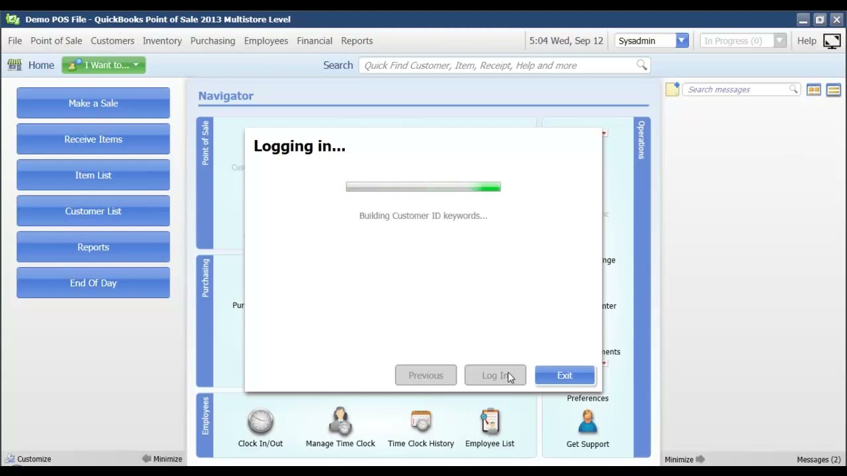Click the new message sticky note icon
This screenshot has width=847, height=476.
pos(672,89)
